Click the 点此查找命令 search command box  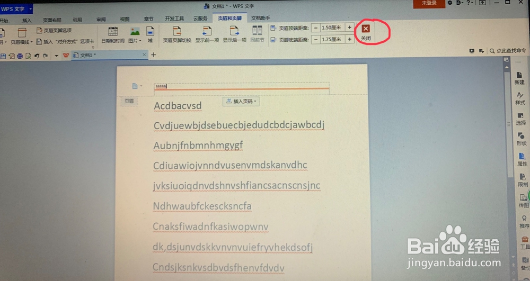(508, 51)
